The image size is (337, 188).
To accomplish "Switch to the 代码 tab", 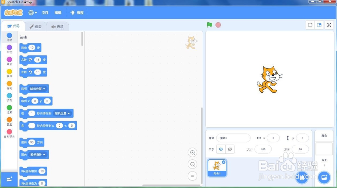I will 13,26.
